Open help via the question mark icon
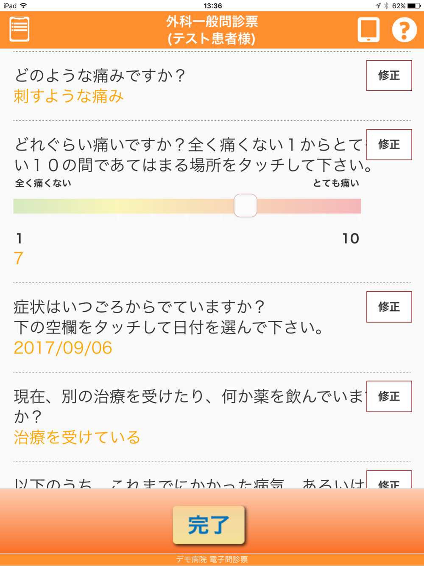The image size is (424, 566). click(x=404, y=30)
